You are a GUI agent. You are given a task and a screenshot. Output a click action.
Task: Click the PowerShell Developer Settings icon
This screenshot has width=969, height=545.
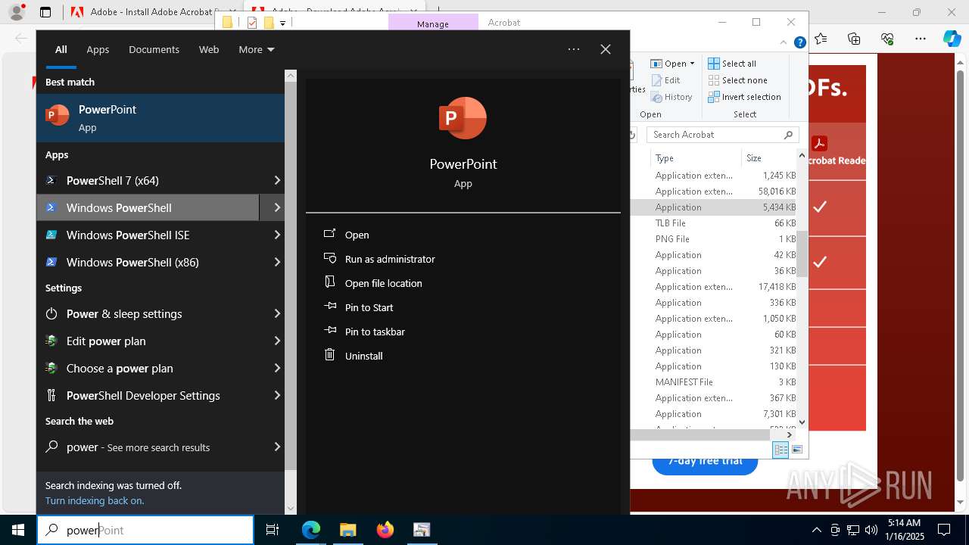(x=51, y=395)
